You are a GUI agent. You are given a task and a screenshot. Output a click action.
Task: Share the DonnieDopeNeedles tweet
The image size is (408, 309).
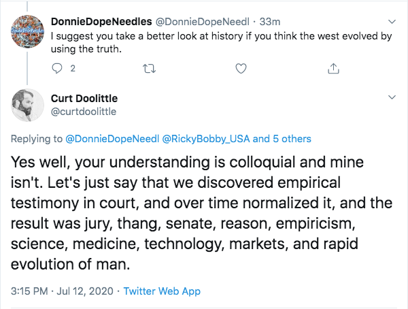333,68
